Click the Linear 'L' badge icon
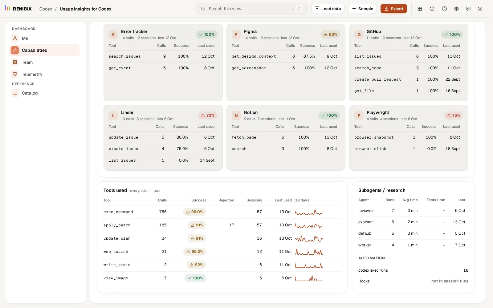The width and height of the screenshot is (493, 308). 113,115
